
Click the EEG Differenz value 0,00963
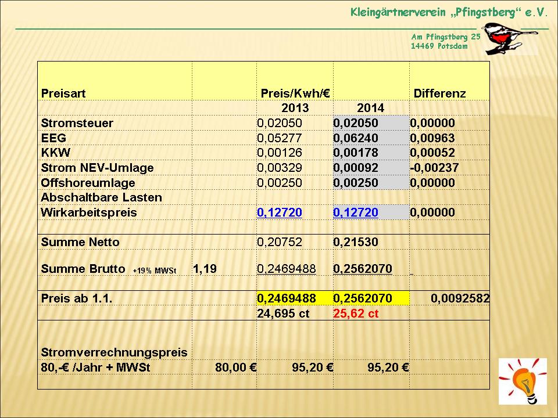coord(432,138)
